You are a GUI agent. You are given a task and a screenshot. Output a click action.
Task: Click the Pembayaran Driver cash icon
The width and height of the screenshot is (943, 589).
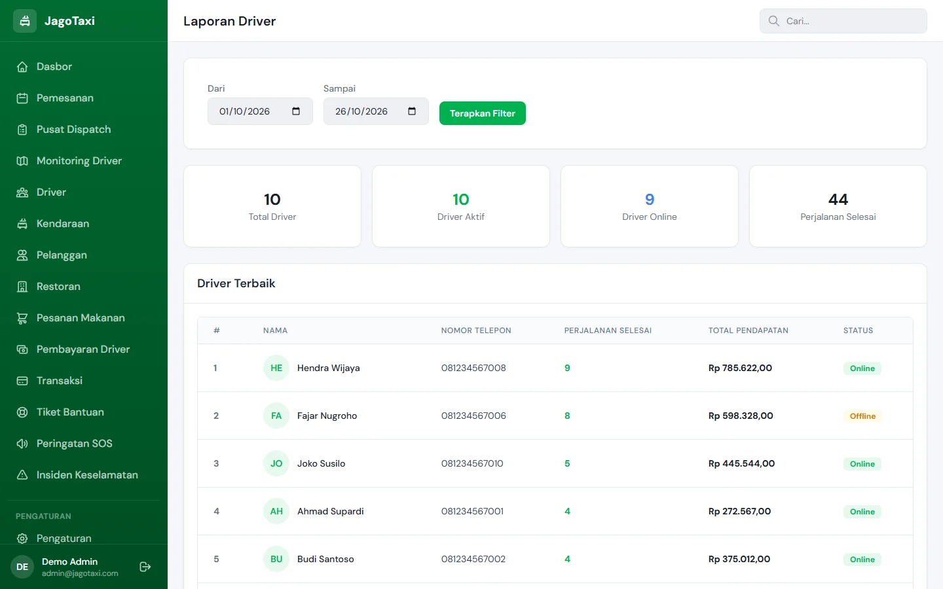22,349
